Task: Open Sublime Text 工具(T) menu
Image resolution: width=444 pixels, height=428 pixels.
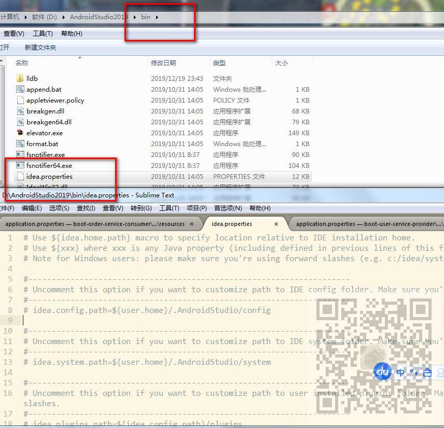Action: coord(169,208)
